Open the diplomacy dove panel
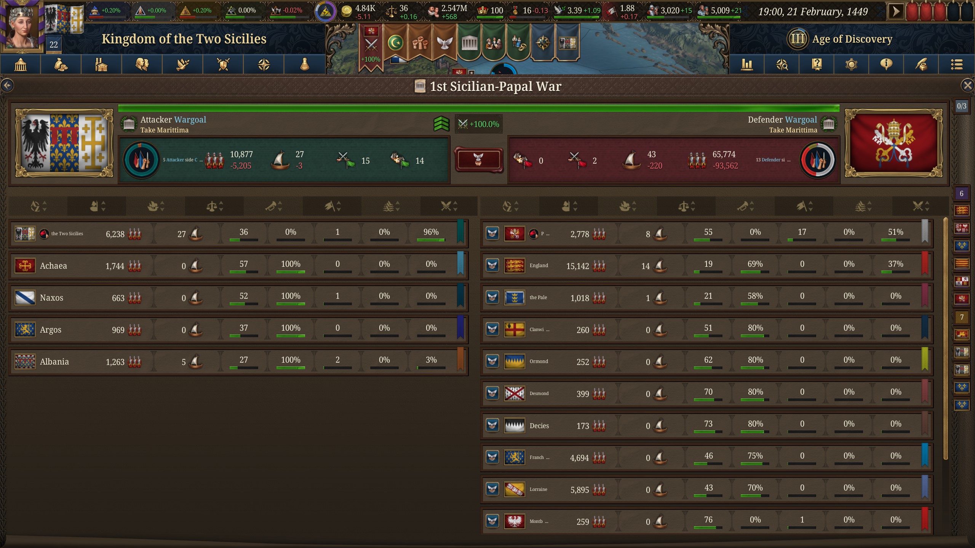This screenshot has height=548, width=975. (x=182, y=64)
